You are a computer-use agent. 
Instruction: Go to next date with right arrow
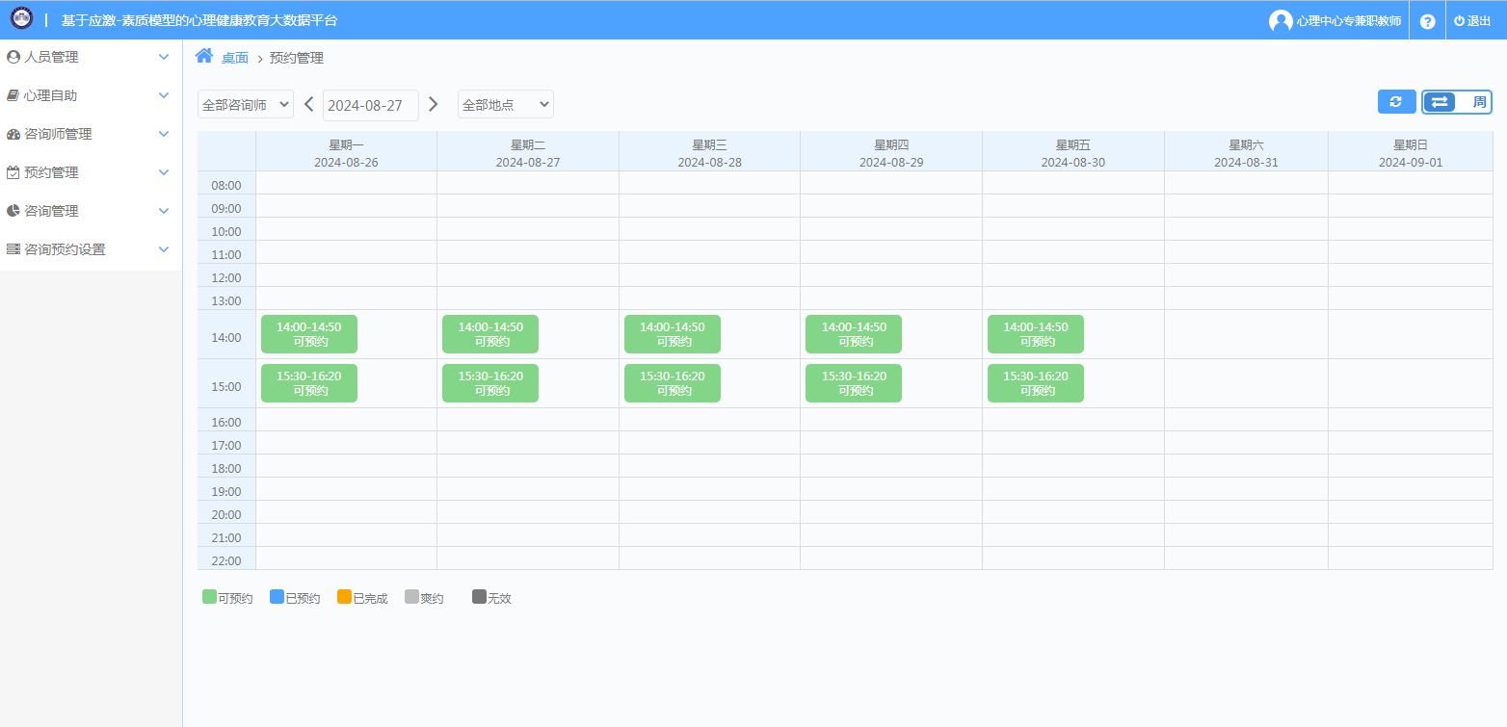(x=434, y=104)
